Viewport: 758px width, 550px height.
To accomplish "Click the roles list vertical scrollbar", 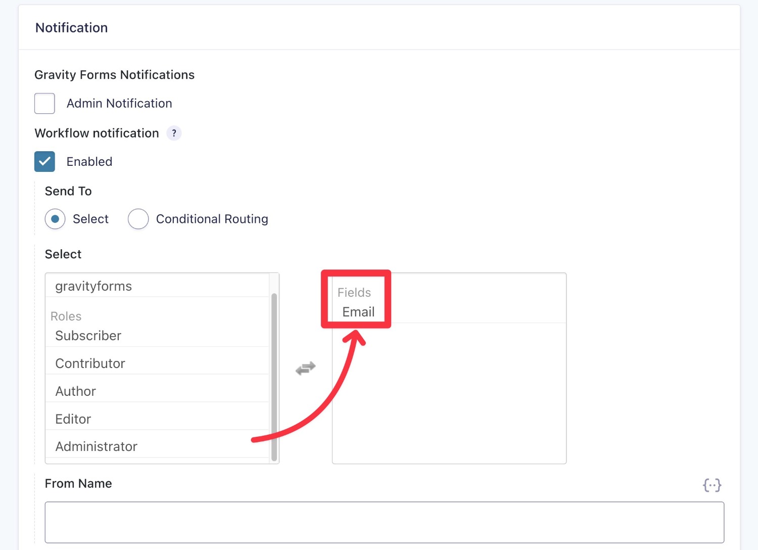I will pos(274,377).
